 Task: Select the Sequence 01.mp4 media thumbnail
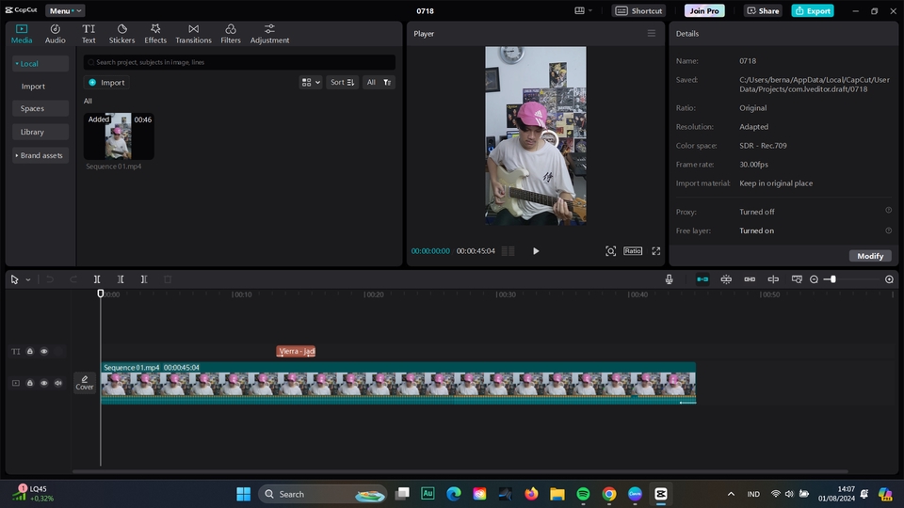(x=119, y=137)
